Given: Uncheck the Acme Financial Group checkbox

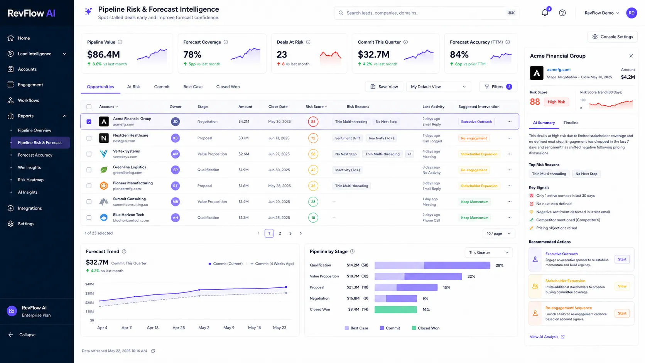Looking at the screenshot, I should (x=89, y=122).
